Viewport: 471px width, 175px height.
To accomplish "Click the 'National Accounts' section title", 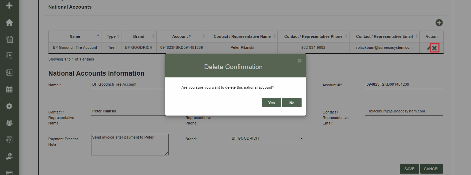I will click(70, 7).
